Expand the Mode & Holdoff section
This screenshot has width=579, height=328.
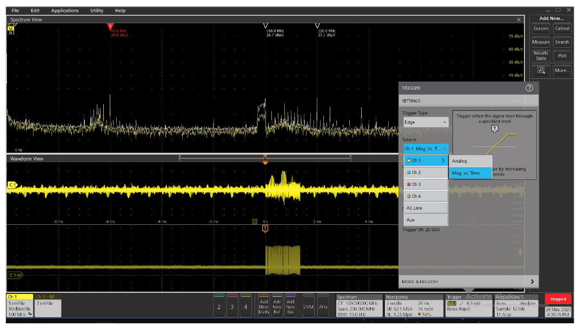point(469,282)
